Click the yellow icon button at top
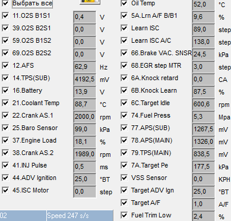The height and width of the screenshot is (221, 231). (x=90, y=2)
